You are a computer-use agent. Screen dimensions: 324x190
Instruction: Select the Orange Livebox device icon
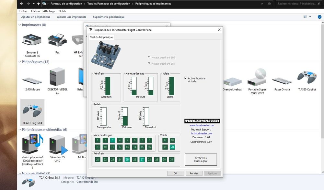click(232, 81)
